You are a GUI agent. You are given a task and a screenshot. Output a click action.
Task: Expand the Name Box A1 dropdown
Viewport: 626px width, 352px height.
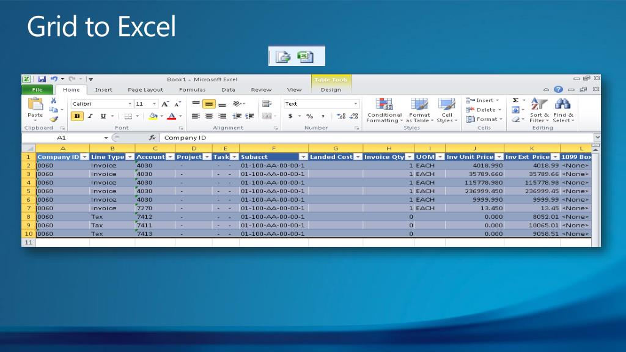(x=106, y=137)
